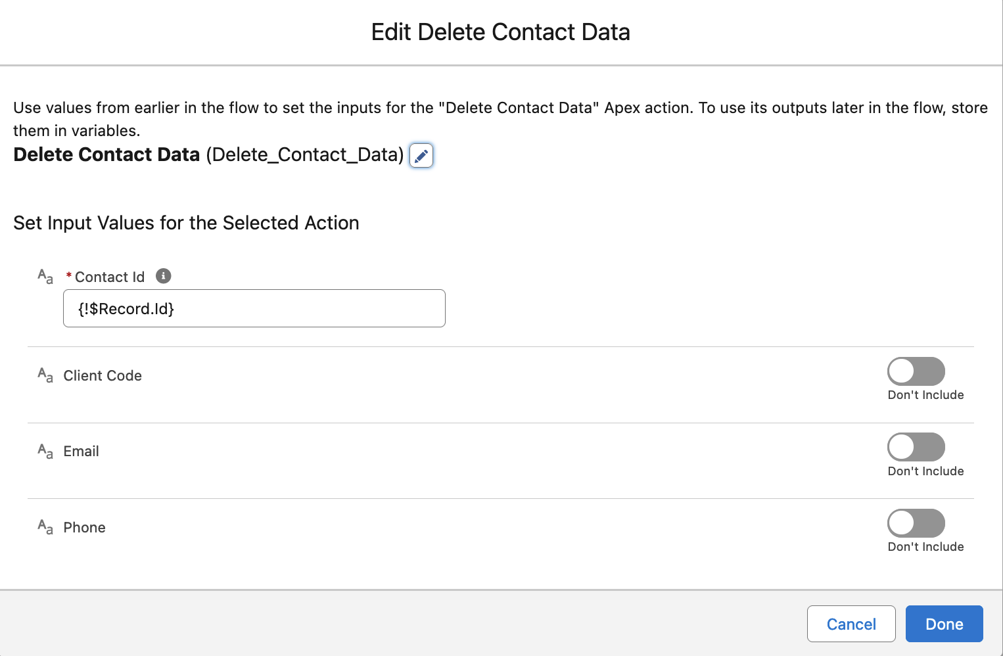Focus the Contact Id input field

click(254, 308)
